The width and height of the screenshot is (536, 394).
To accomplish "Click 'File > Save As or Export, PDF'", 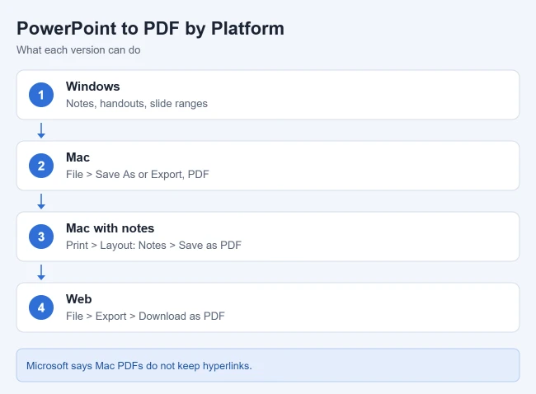I will click(138, 174).
